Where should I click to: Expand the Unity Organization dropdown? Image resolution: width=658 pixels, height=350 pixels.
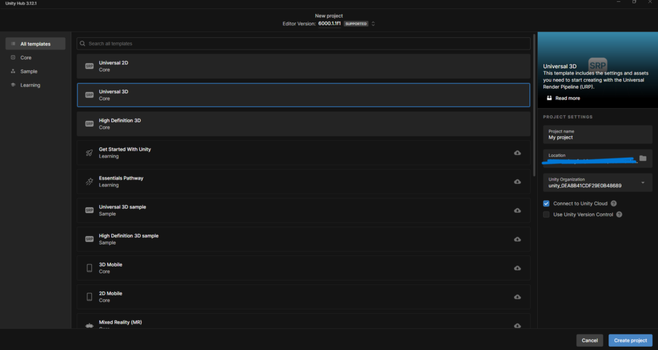[643, 182]
